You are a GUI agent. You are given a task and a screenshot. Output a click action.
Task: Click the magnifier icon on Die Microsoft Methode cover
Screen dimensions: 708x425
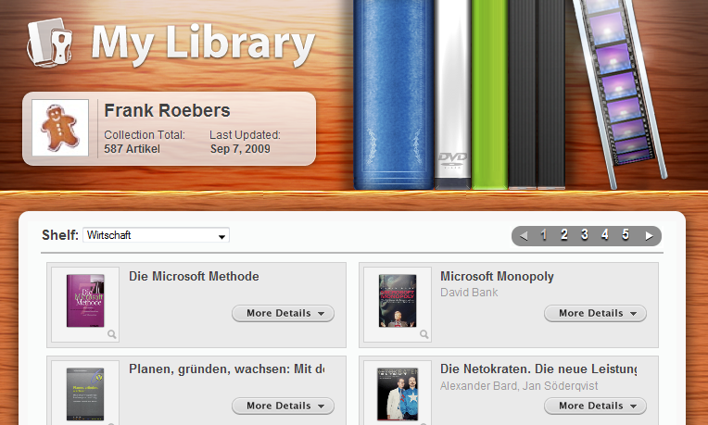point(111,334)
